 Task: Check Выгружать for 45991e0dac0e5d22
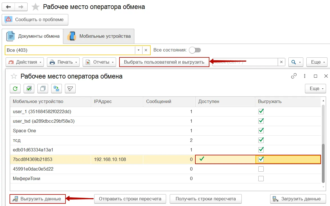click(x=261, y=169)
